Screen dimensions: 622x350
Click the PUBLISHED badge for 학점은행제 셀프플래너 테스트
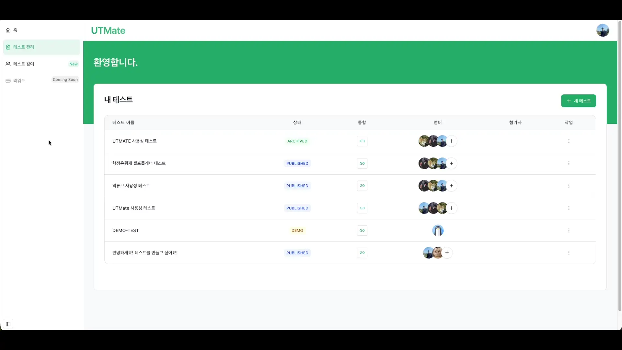(297, 163)
